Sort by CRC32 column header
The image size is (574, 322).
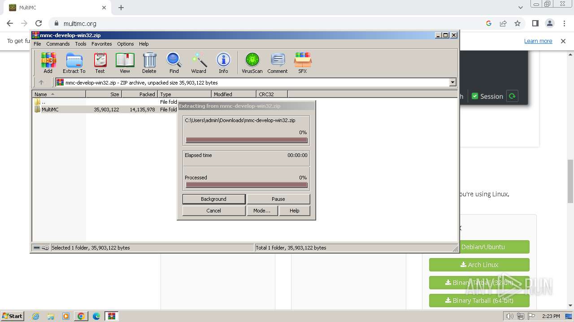[x=272, y=94]
